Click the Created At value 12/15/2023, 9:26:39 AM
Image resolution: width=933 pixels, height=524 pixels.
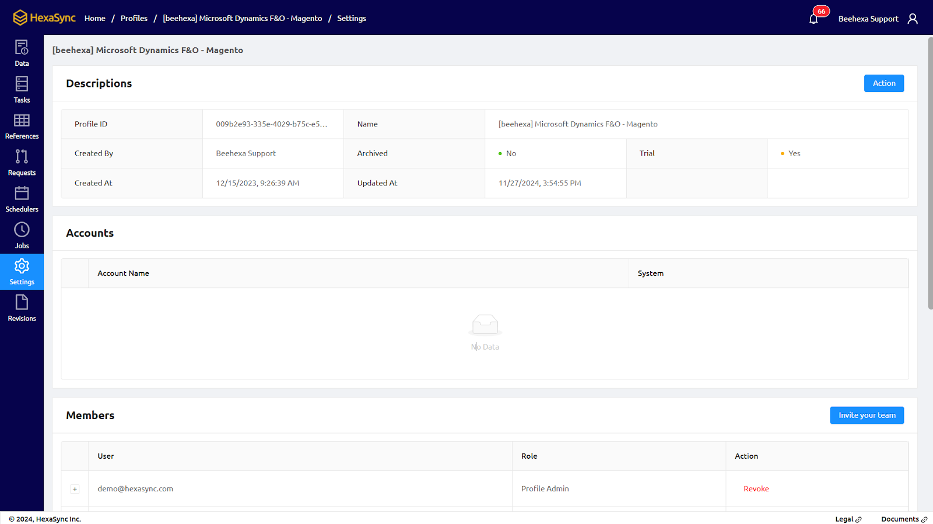[258, 183]
